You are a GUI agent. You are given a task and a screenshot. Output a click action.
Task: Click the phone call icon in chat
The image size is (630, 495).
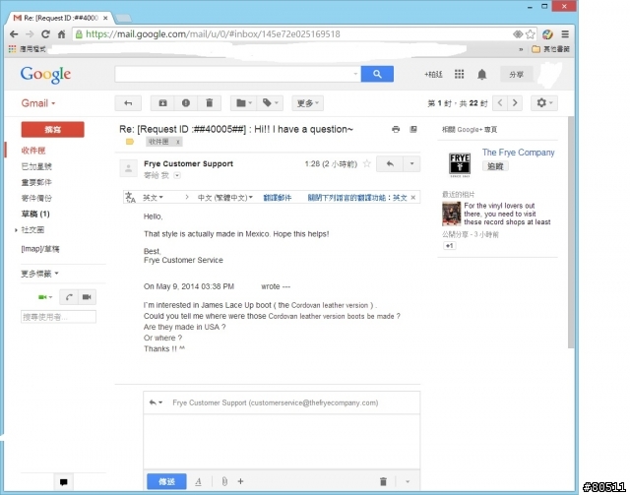point(69,297)
